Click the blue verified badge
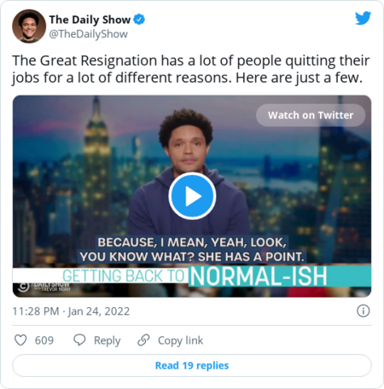This screenshot has width=384, height=389. click(139, 20)
